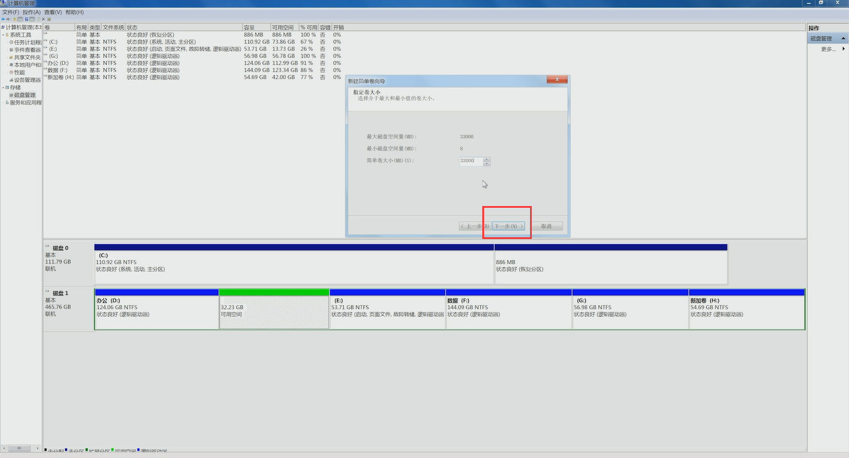Select the 数据 (F:) 144.09 GB partition block

(509, 309)
